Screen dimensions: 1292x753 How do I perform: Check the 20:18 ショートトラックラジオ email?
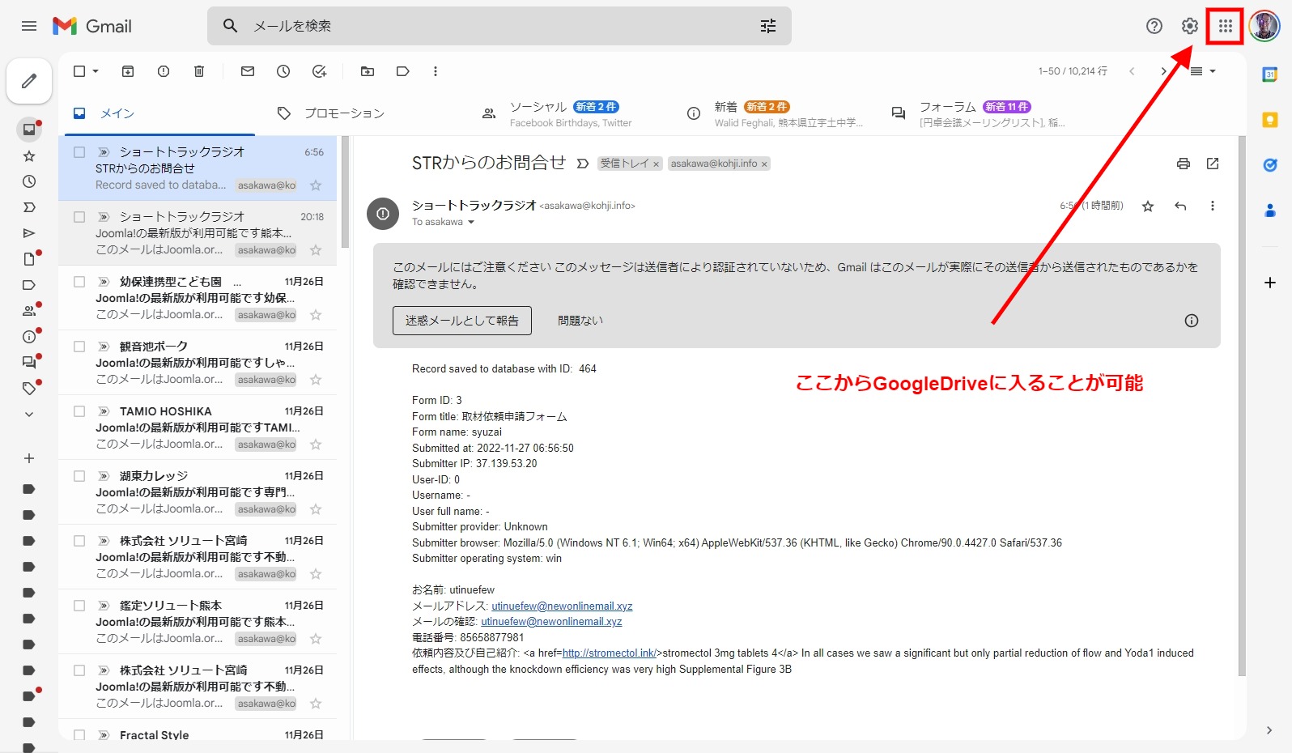(79, 217)
